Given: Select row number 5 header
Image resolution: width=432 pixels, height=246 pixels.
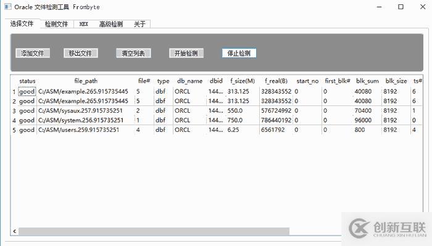Looking at the screenshot, I should click(x=14, y=130).
